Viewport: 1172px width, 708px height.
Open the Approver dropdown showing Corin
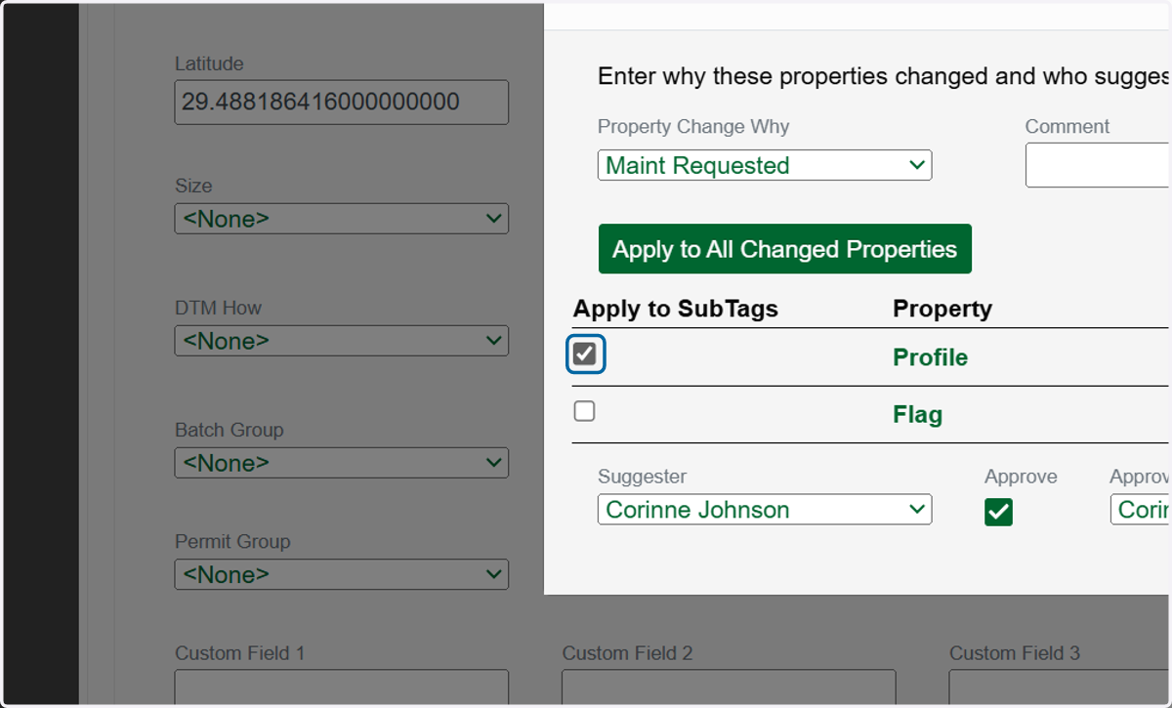tap(1141, 509)
